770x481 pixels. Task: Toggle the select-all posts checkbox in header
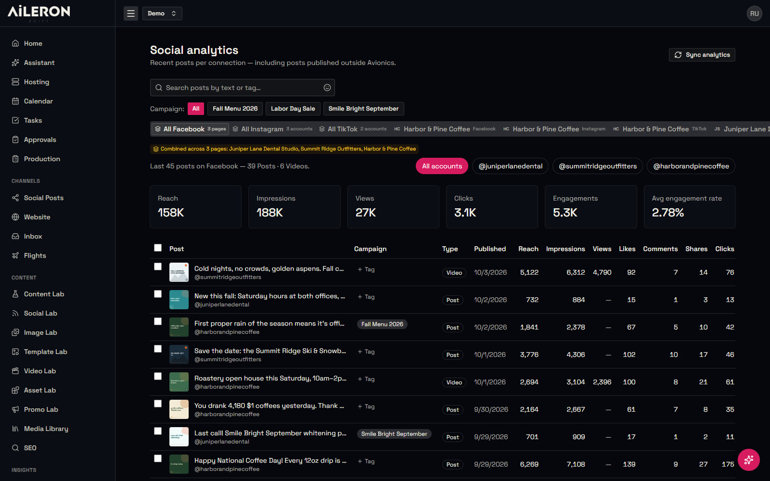point(158,248)
